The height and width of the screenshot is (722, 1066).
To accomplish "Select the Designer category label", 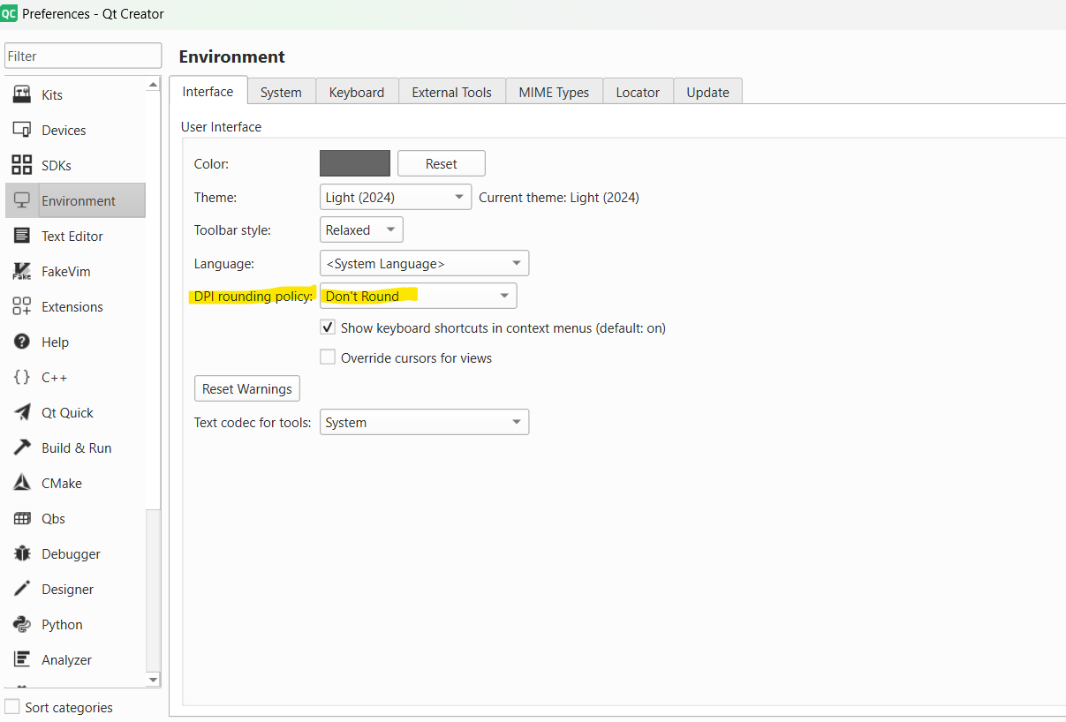I will point(67,589).
